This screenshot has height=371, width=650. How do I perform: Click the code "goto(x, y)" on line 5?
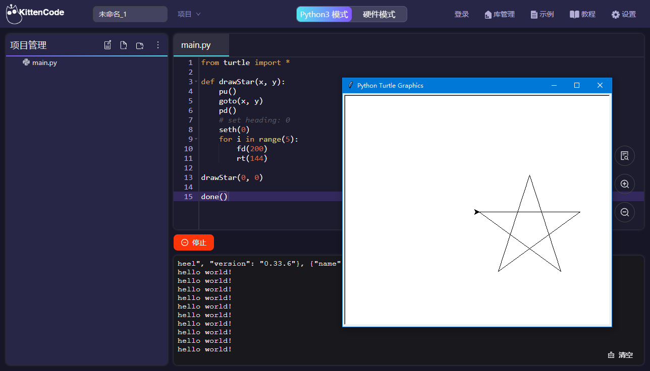click(241, 101)
